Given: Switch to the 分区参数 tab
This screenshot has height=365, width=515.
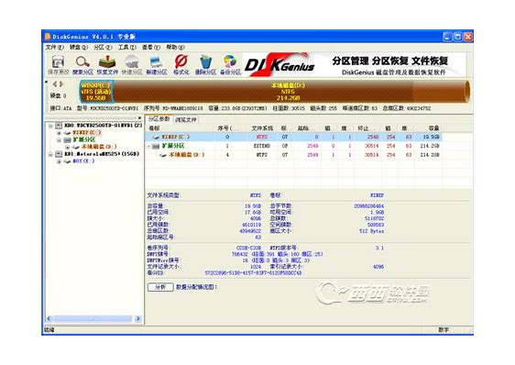Looking at the screenshot, I should point(159,119).
